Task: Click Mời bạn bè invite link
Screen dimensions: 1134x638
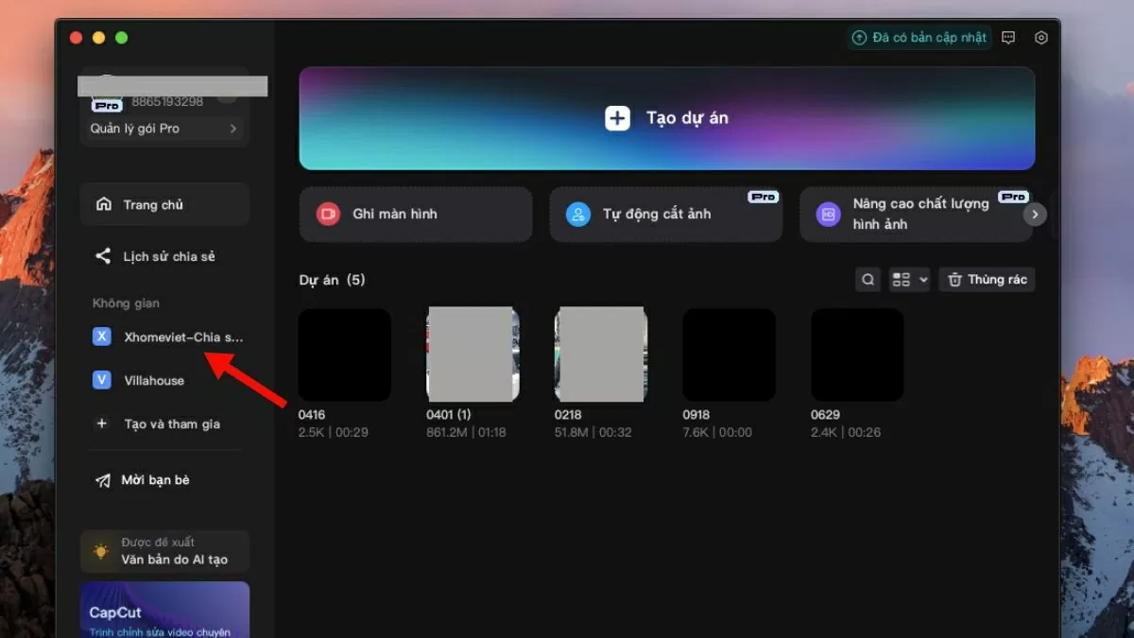Action: click(155, 480)
